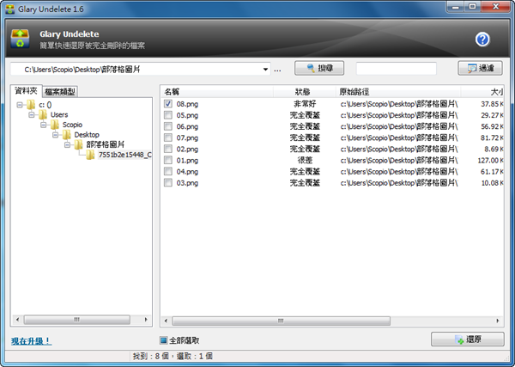Sort by the 名稱 column header
515x367 pixels.
coord(217,92)
